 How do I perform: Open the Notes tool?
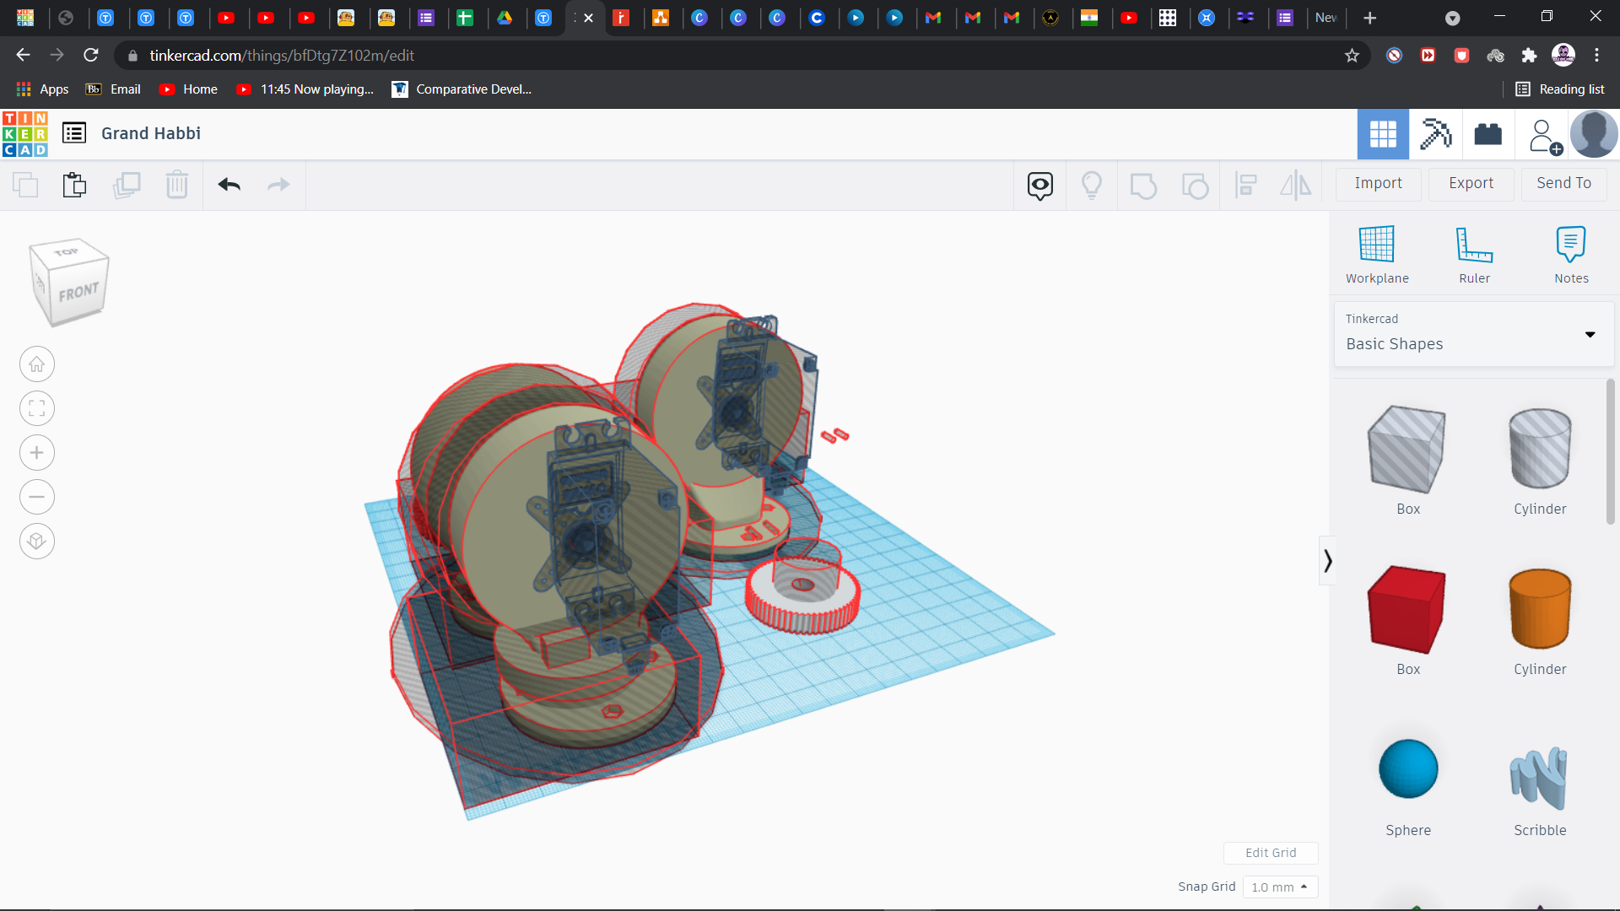(x=1571, y=253)
